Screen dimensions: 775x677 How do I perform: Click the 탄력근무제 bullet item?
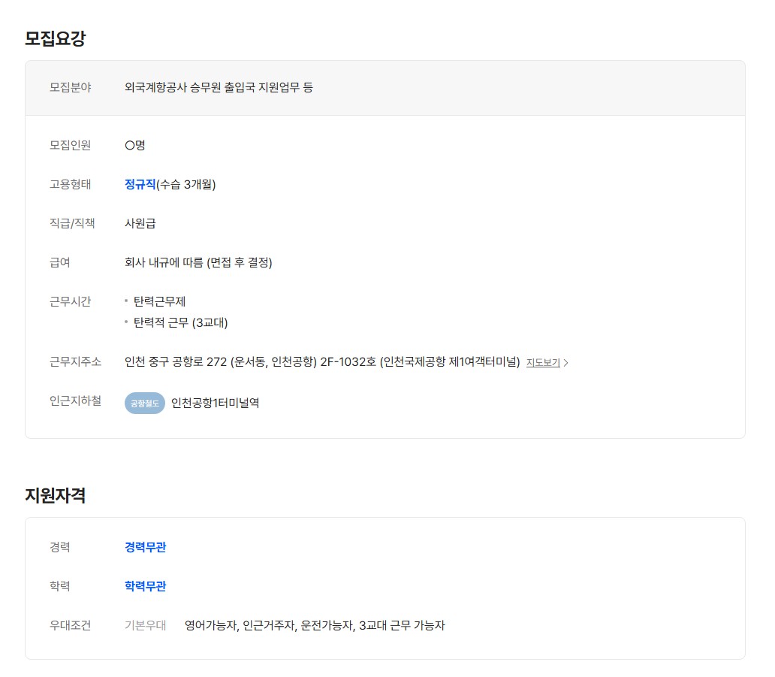159,301
